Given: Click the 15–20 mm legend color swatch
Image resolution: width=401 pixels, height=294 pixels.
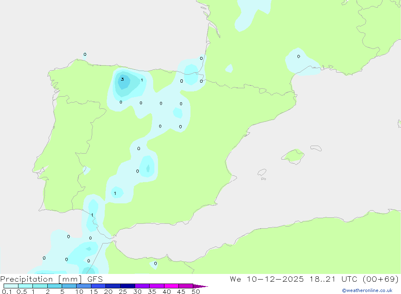Looking at the screenshot, I should (x=99, y=286).
